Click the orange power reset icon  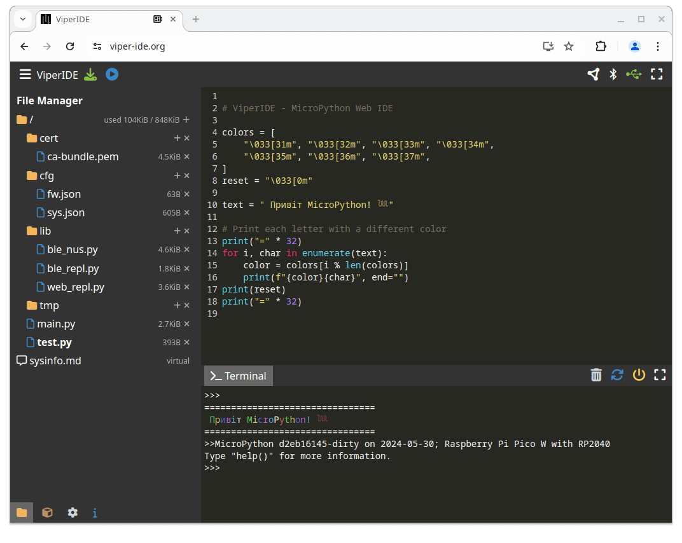pyautogui.click(x=639, y=375)
